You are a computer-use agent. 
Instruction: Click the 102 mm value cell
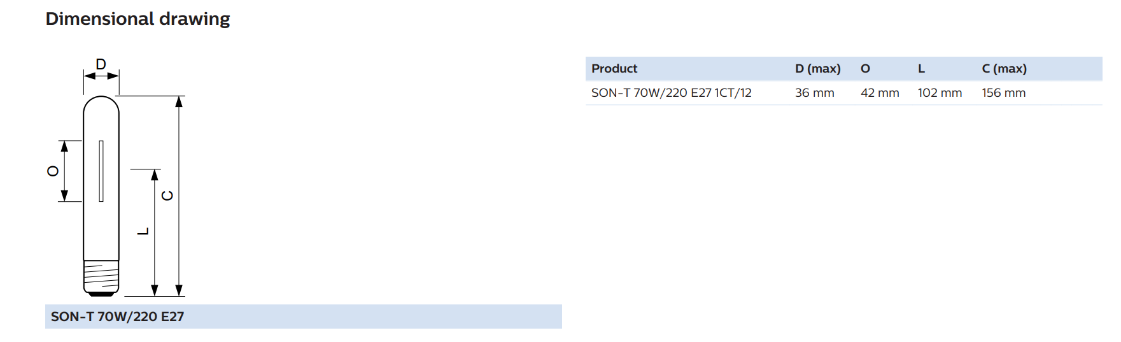[x=940, y=93]
